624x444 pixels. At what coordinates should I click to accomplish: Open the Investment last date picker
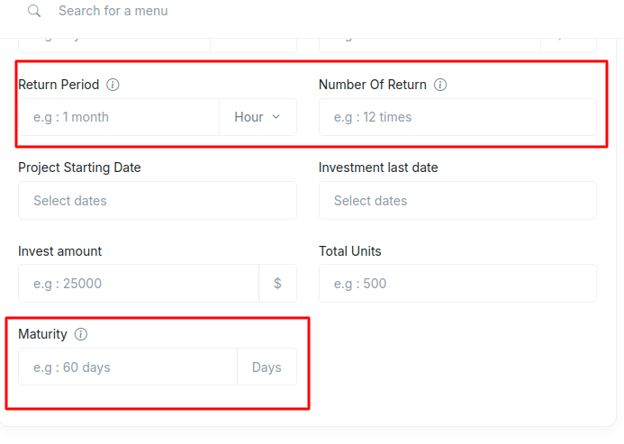click(457, 201)
